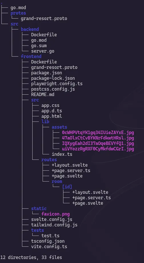Click app.d.ts in src
144x263 pixels.
52,111
